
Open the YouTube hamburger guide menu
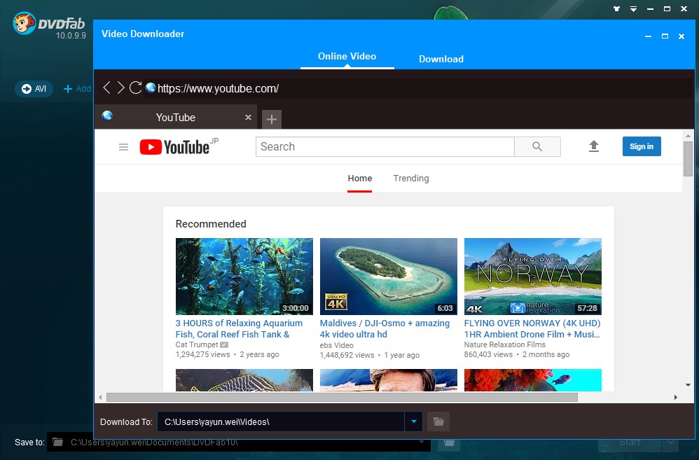[x=123, y=146]
